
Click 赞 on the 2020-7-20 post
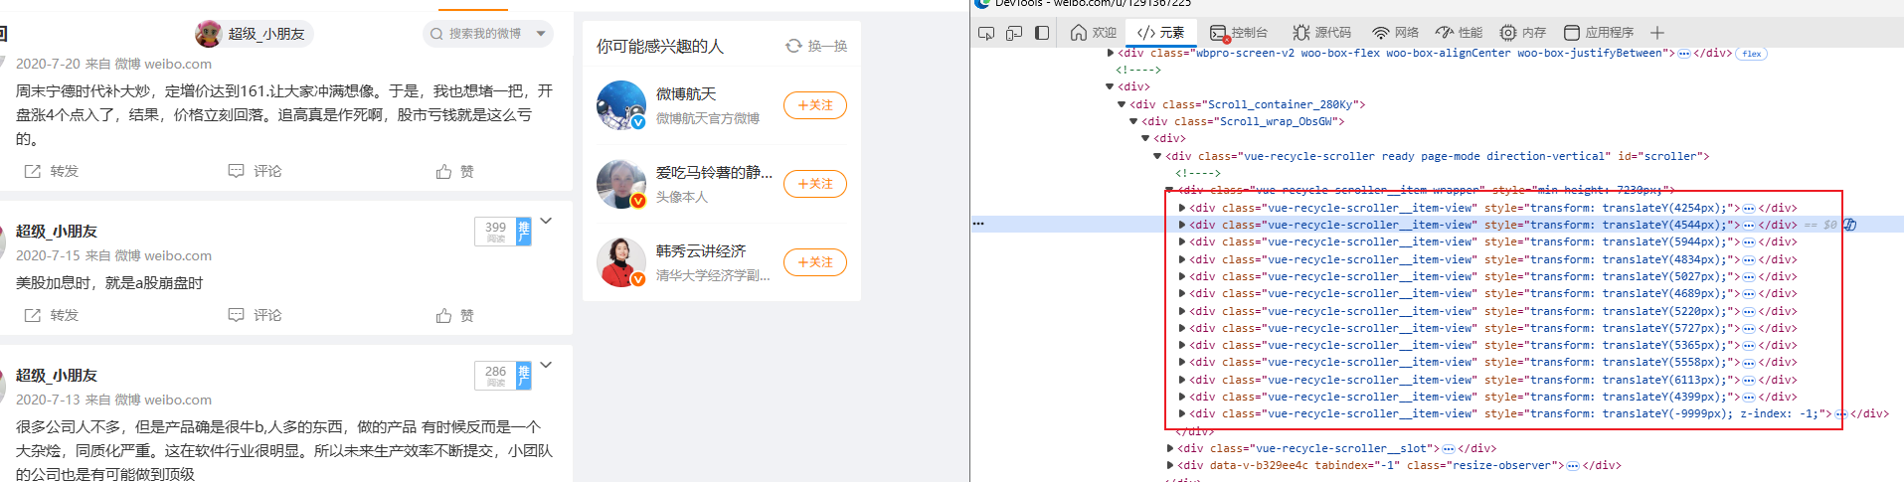coord(454,171)
